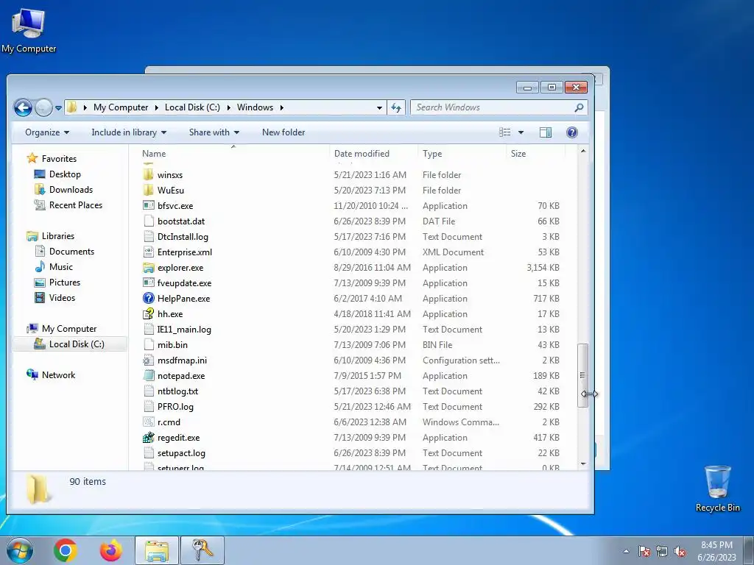Click the Local Disk (C:) breadcrumb

click(x=192, y=107)
